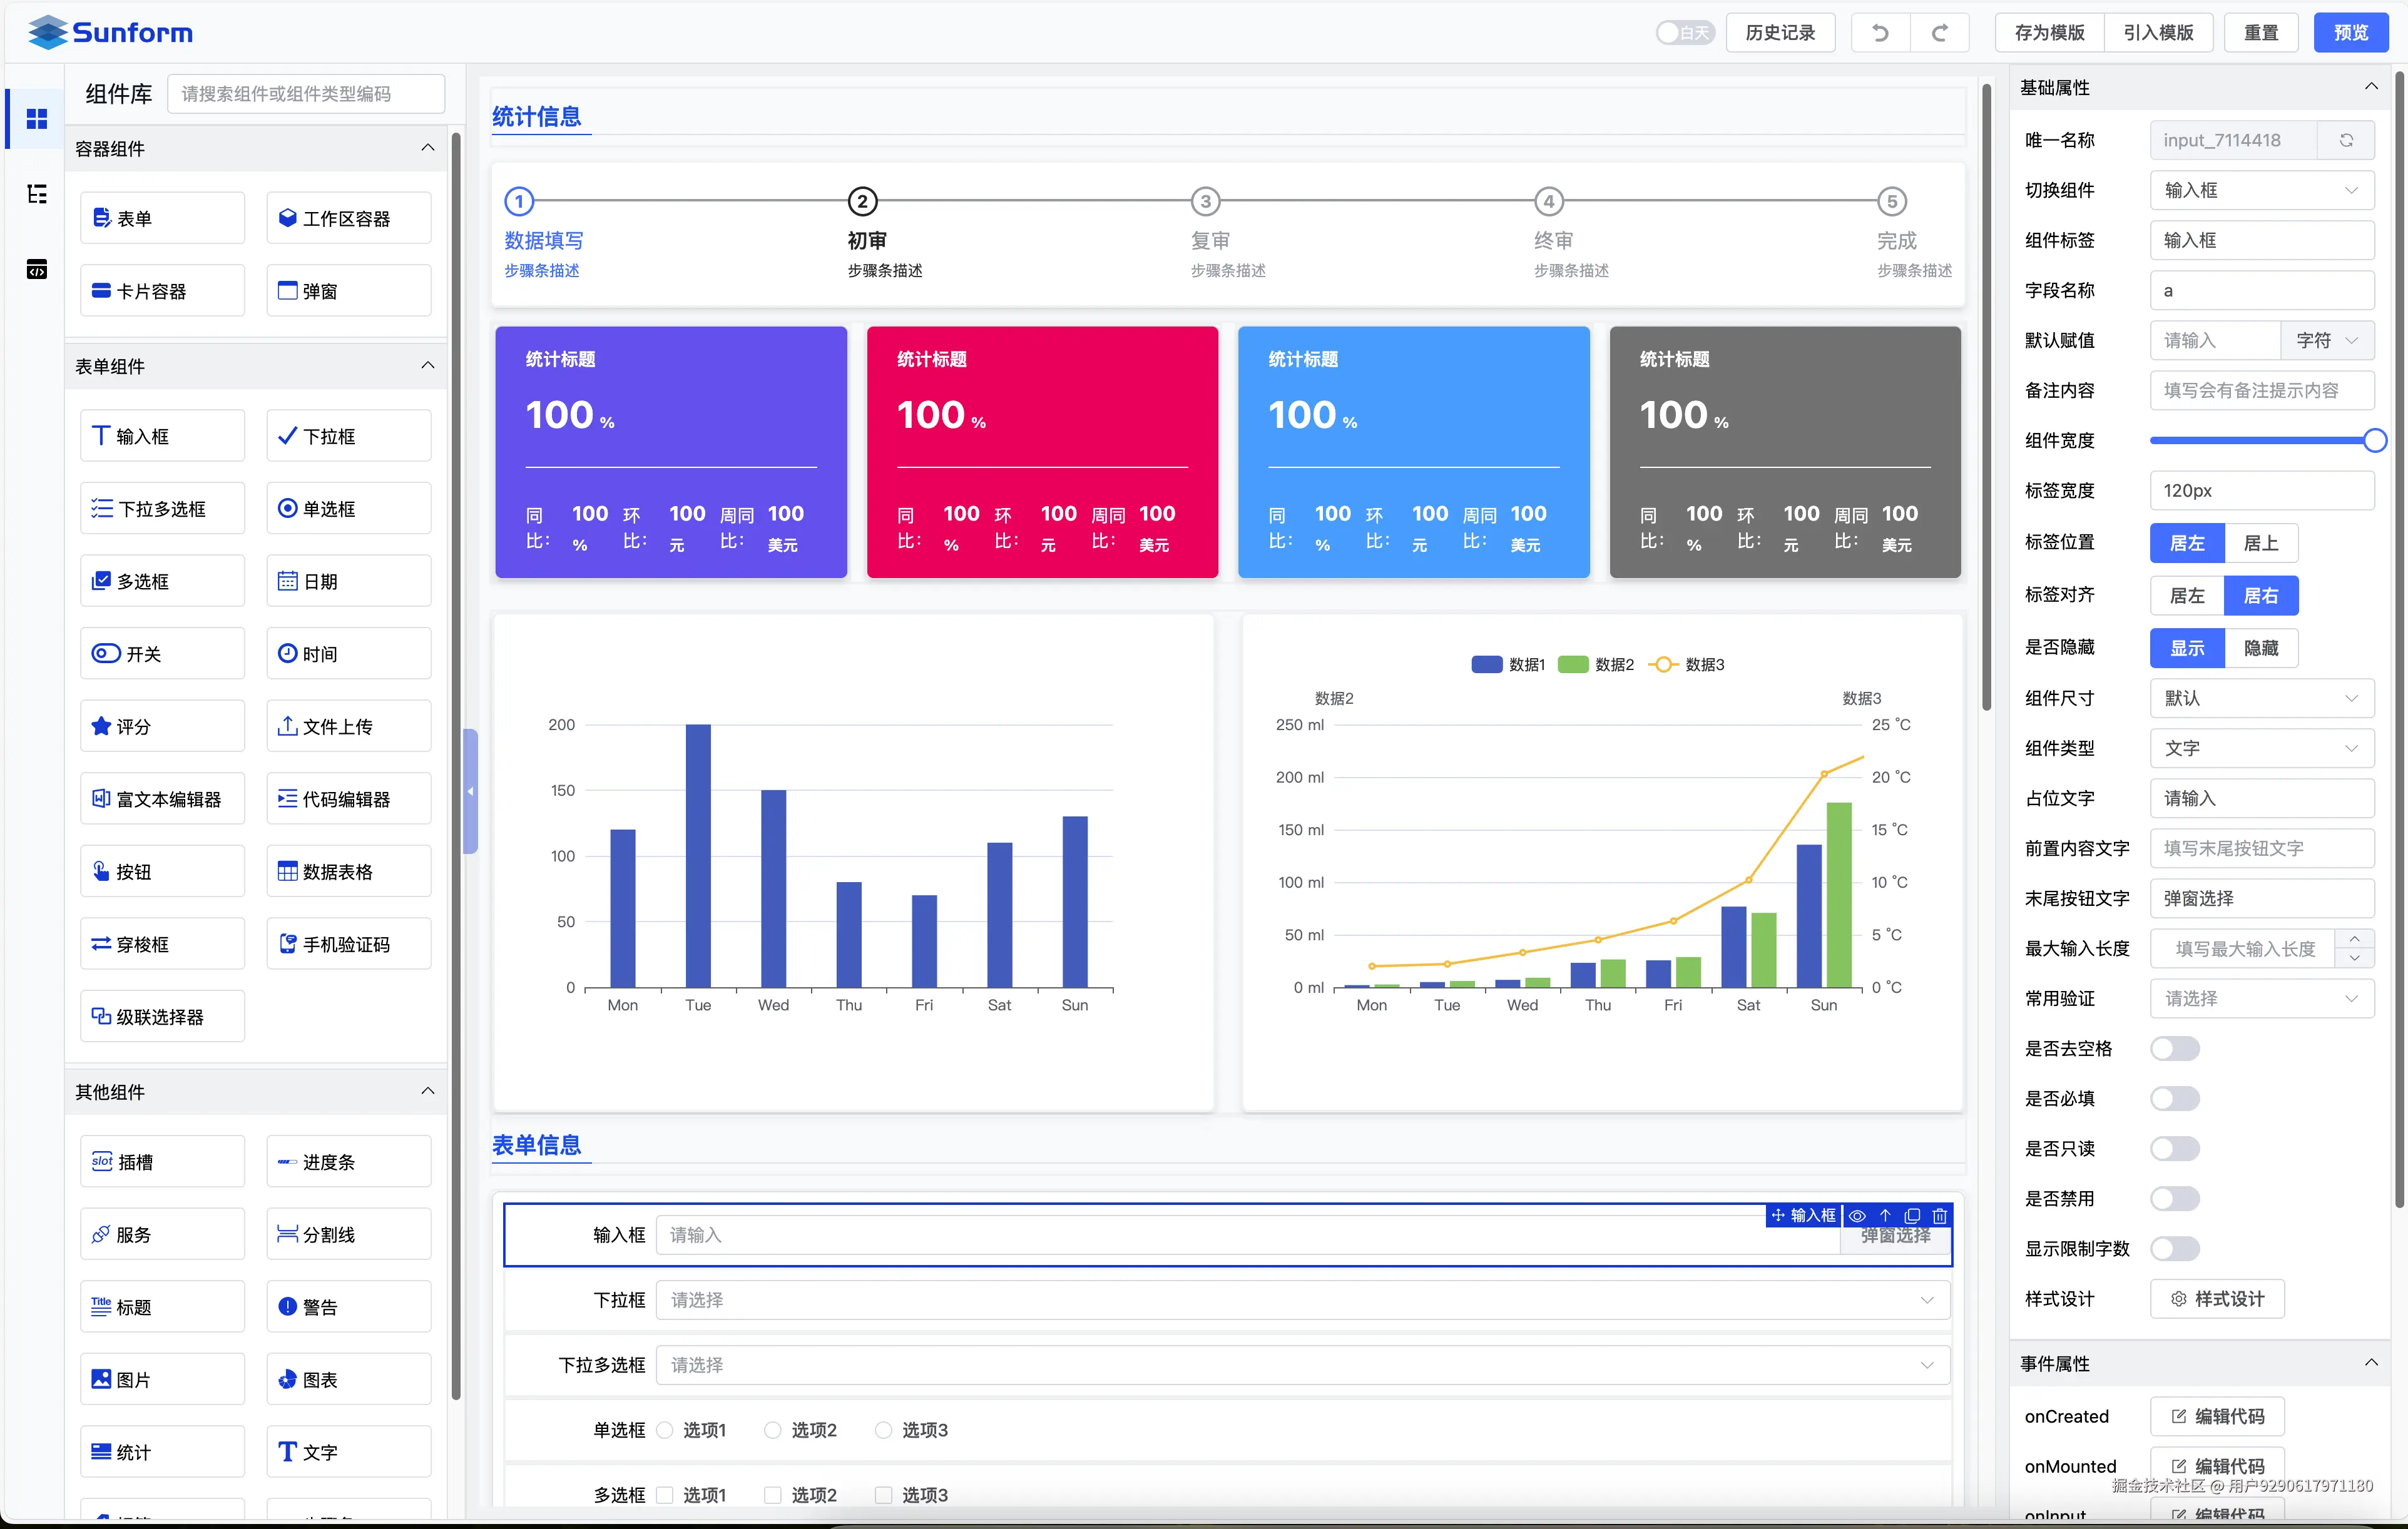Duplicate the selected 输入框 with the copy icon
Screen dimensions: 2408x1529
[1912, 1216]
